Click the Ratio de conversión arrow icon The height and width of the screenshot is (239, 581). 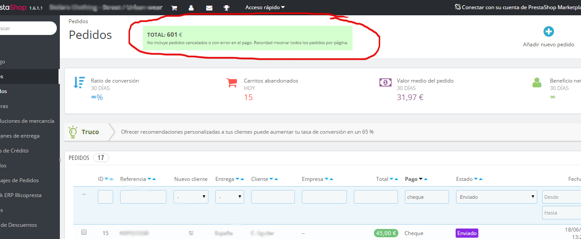pos(79,83)
